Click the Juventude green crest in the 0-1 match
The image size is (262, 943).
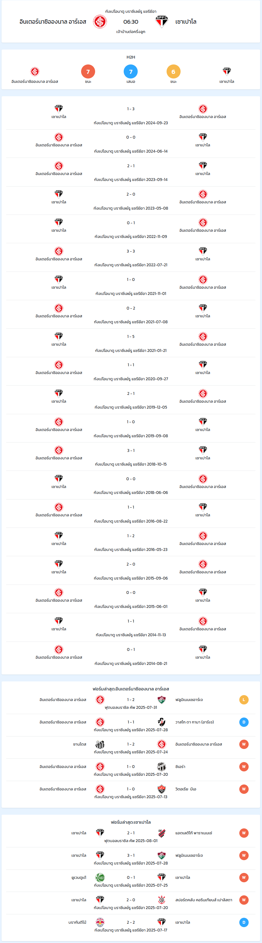[x=100, y=878]
